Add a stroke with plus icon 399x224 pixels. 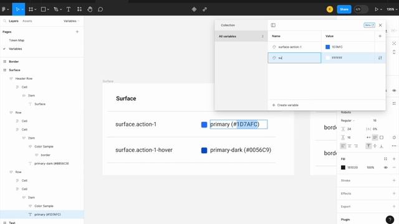[394, 180]
